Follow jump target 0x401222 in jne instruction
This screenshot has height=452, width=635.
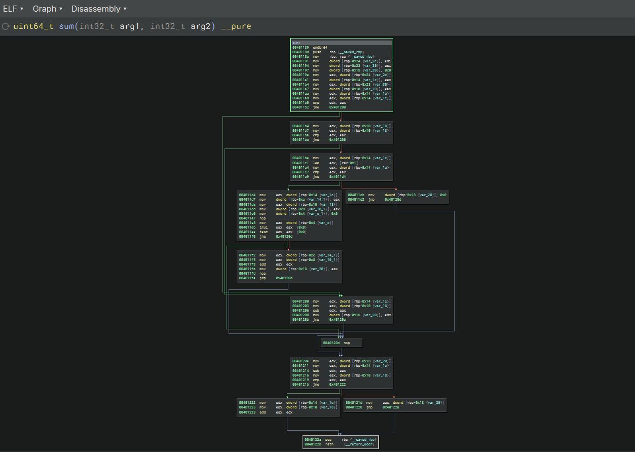tap(338, 385)
